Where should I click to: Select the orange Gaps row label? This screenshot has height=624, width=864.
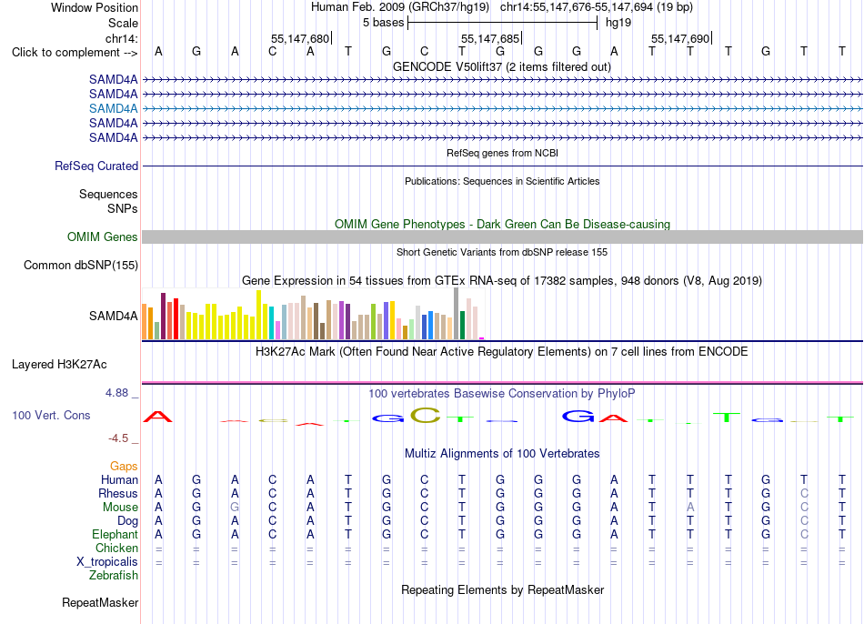[x=124, y=467]
